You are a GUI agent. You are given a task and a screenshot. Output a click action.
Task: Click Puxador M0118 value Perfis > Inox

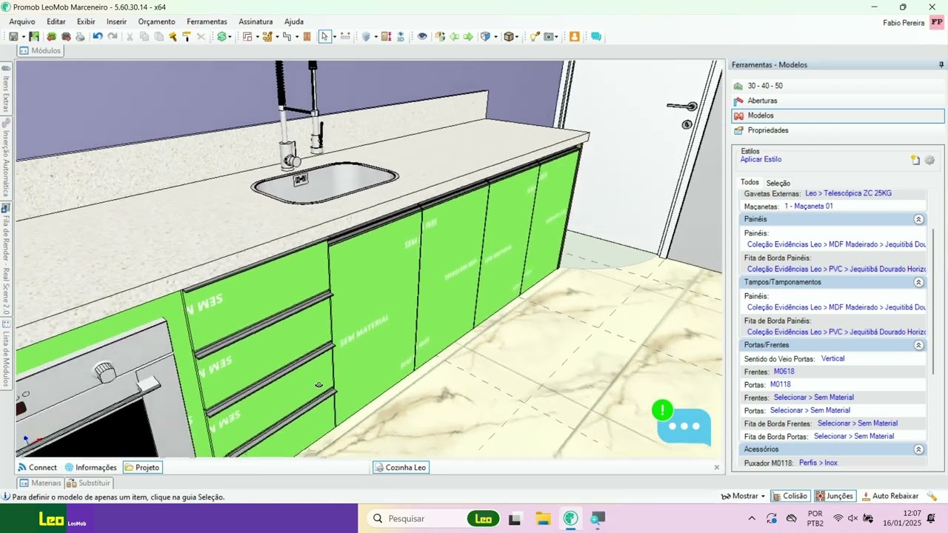818,463
